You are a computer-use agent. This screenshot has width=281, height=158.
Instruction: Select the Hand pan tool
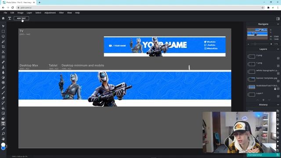pos(3,139)
